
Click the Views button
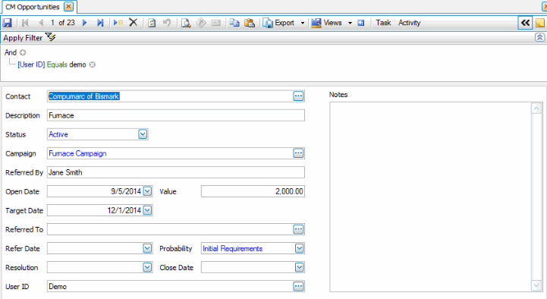pyautogui.click(x=326, y=23)
